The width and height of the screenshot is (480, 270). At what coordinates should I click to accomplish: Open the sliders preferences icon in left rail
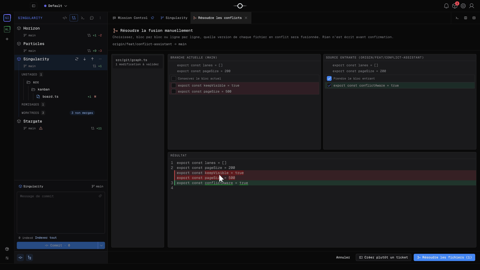tap(7, 258)
